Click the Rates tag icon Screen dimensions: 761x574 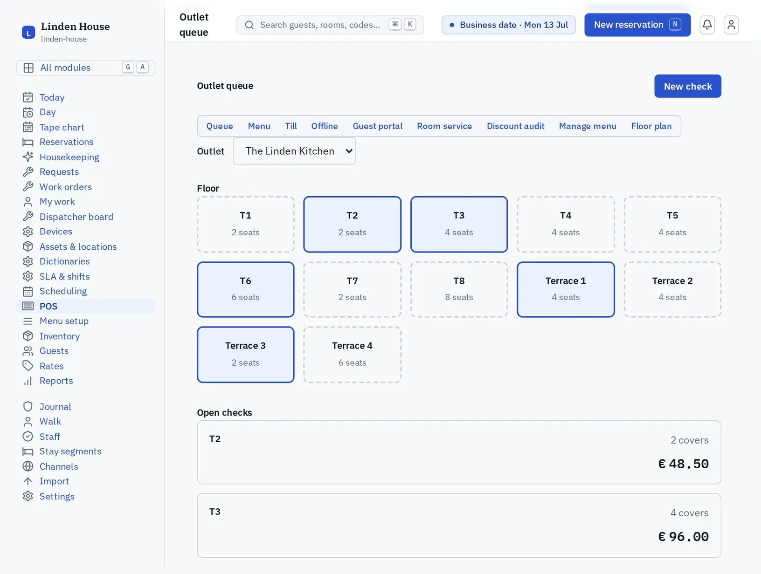(28, 366)
